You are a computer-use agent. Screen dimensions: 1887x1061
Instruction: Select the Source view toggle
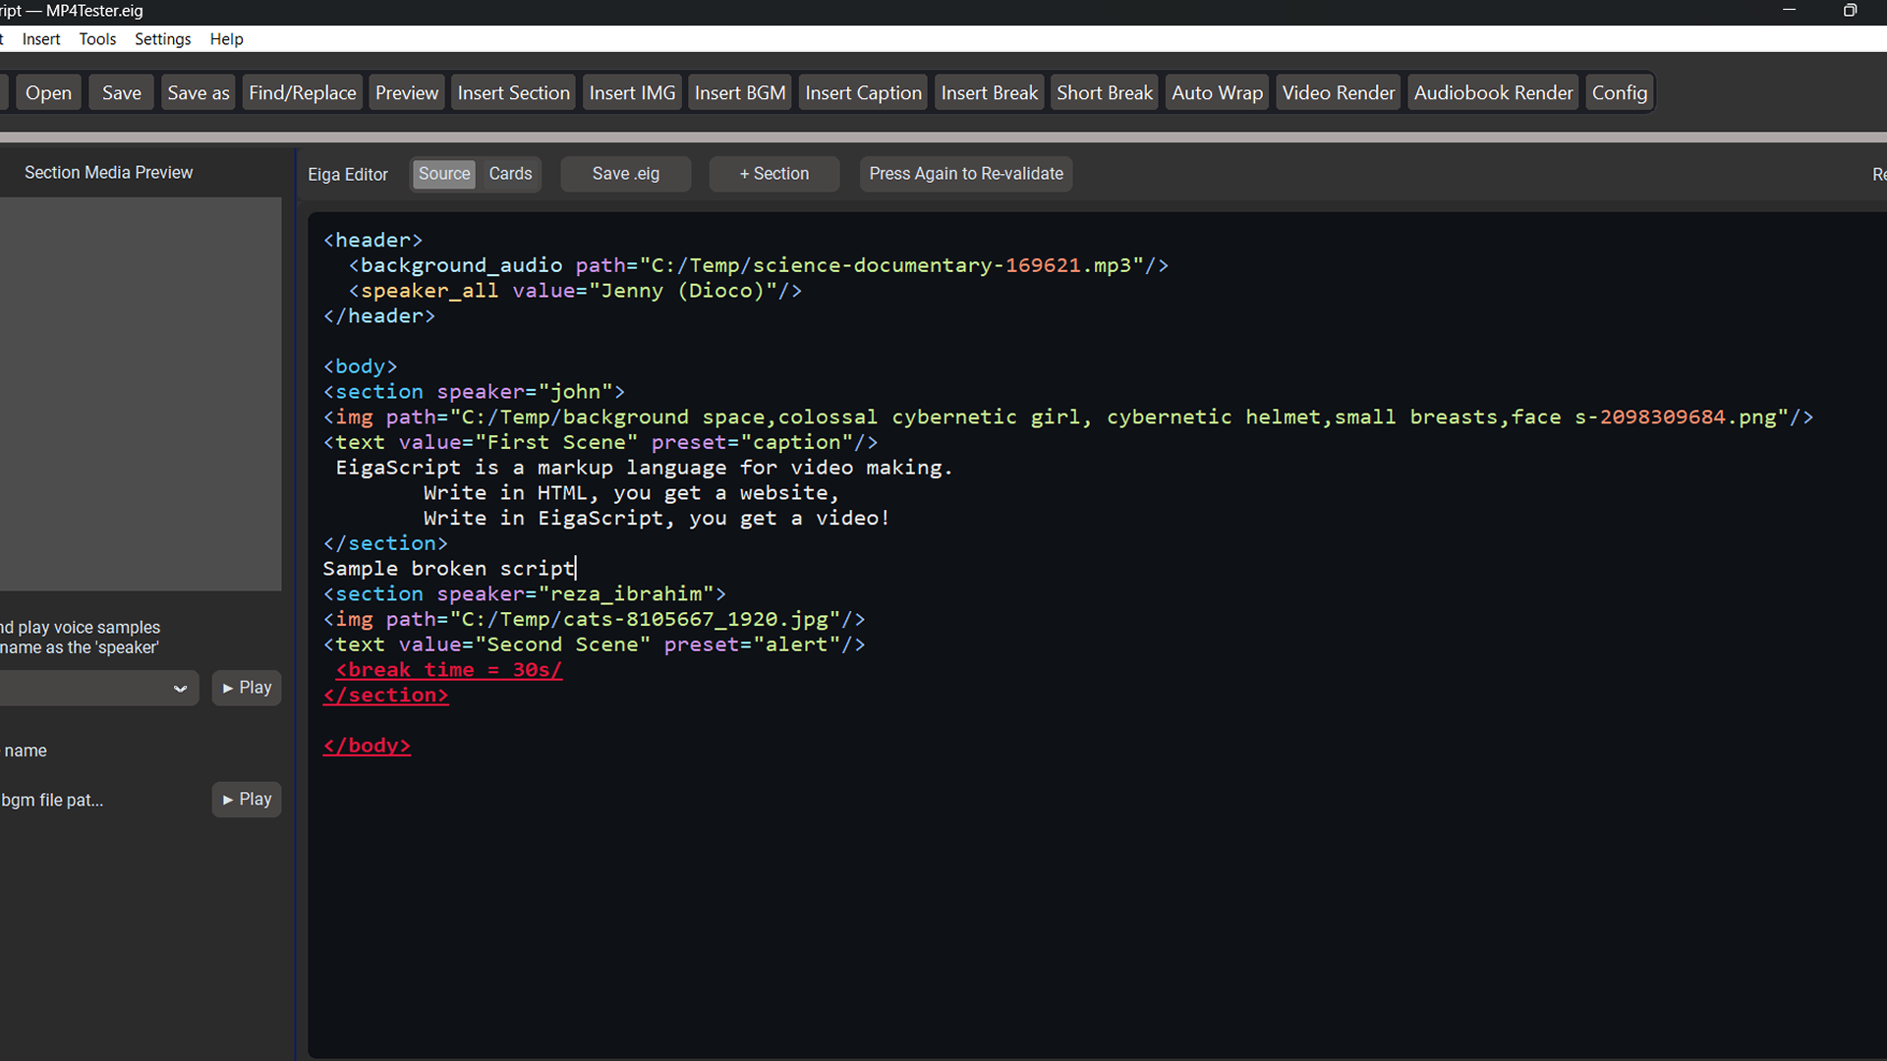click(x=443, y=174)
